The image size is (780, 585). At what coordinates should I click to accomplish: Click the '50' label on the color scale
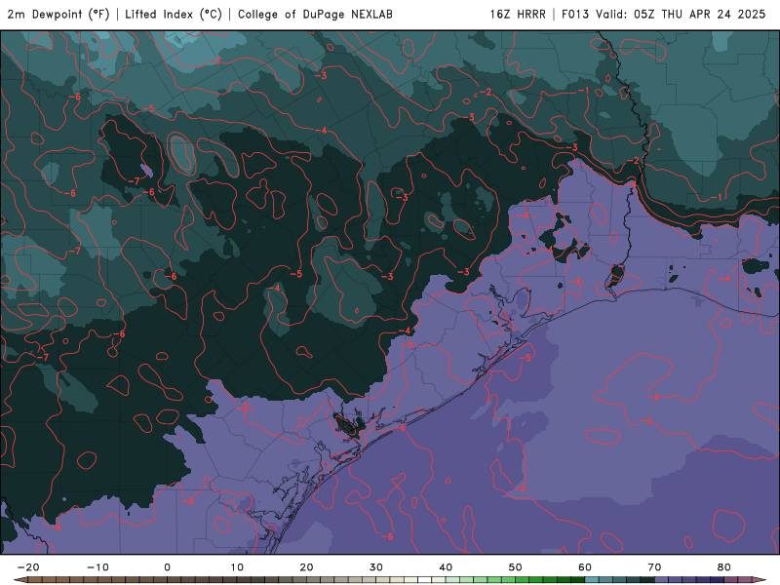pos(516,567)
